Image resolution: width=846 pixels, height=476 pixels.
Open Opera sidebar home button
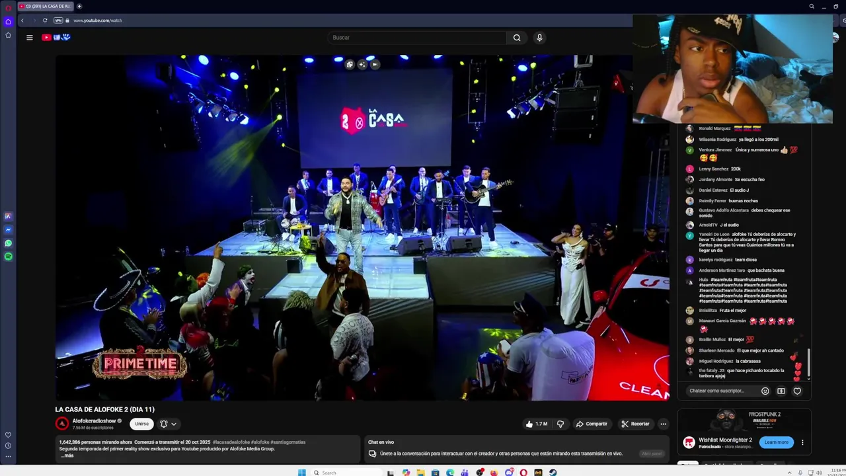coord(8,21)
